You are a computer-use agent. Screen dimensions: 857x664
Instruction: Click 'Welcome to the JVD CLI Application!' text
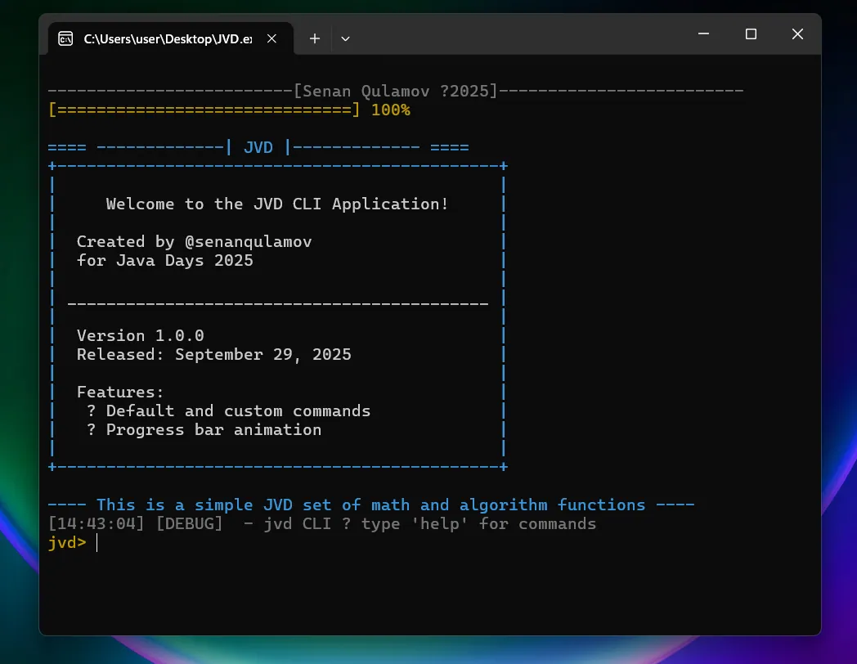(x=277, y=204)
